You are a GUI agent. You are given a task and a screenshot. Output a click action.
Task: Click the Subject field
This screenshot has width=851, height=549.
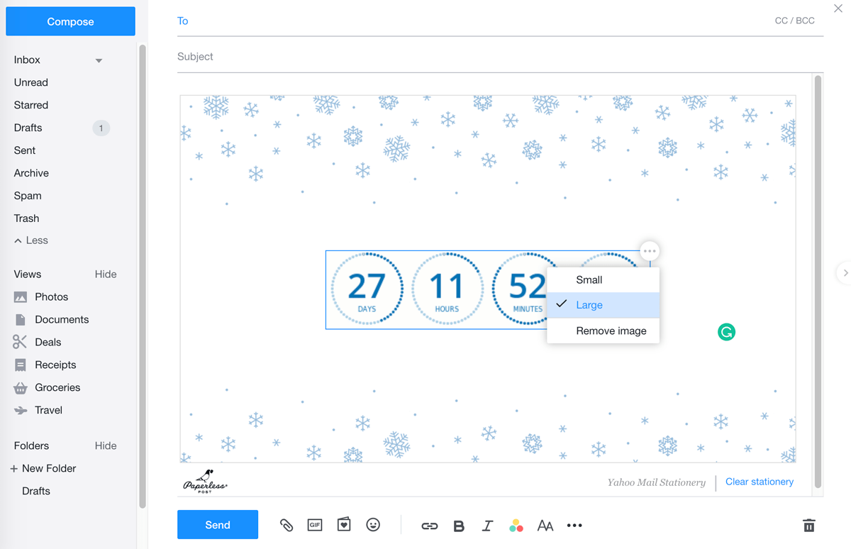pos(500,56)
